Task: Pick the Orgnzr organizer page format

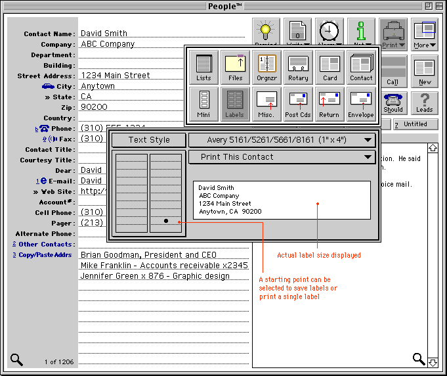Action: click(266, 67)
